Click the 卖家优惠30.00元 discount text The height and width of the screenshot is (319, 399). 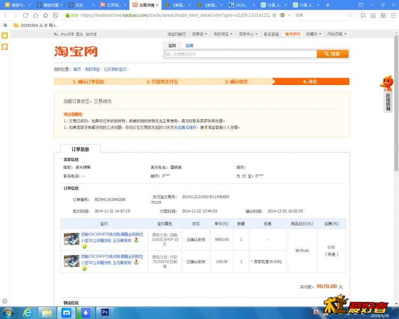point(268,262)
